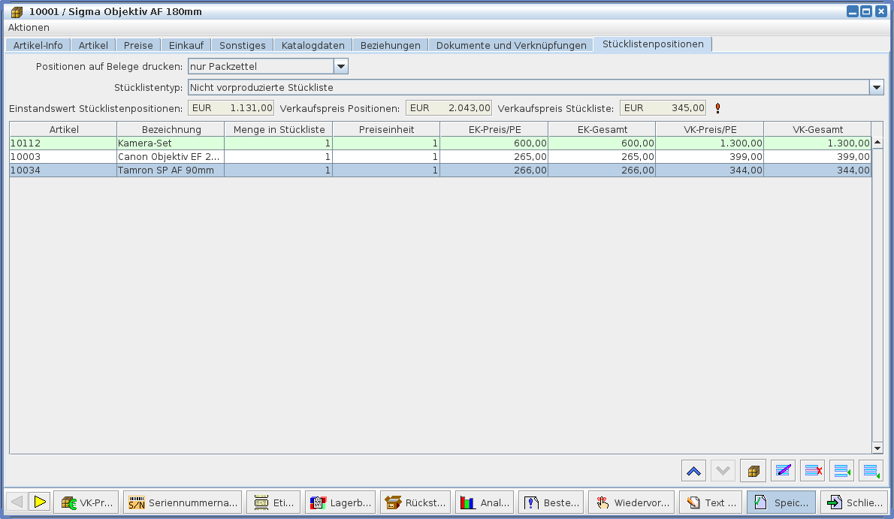Open the Stücklistentyp dropdown arrow

click(876, 88)
